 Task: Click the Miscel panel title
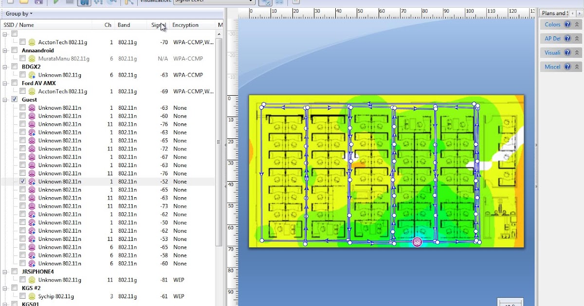(x=552, y=67)
